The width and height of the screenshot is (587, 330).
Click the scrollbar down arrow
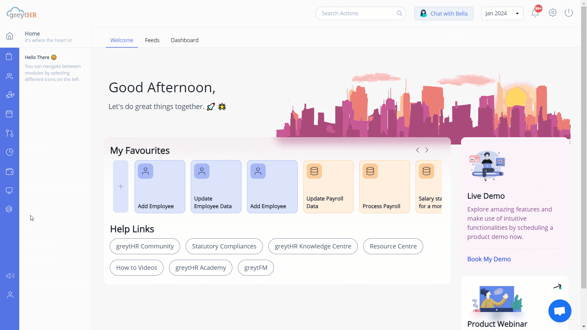[x=584, y=327]
